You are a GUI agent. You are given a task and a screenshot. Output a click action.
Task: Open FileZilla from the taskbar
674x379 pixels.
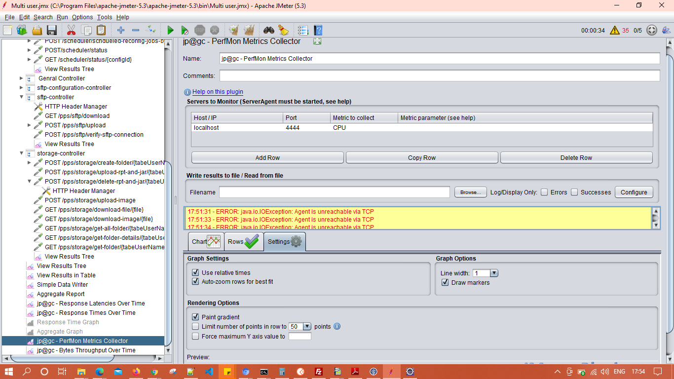click(319, 372)
